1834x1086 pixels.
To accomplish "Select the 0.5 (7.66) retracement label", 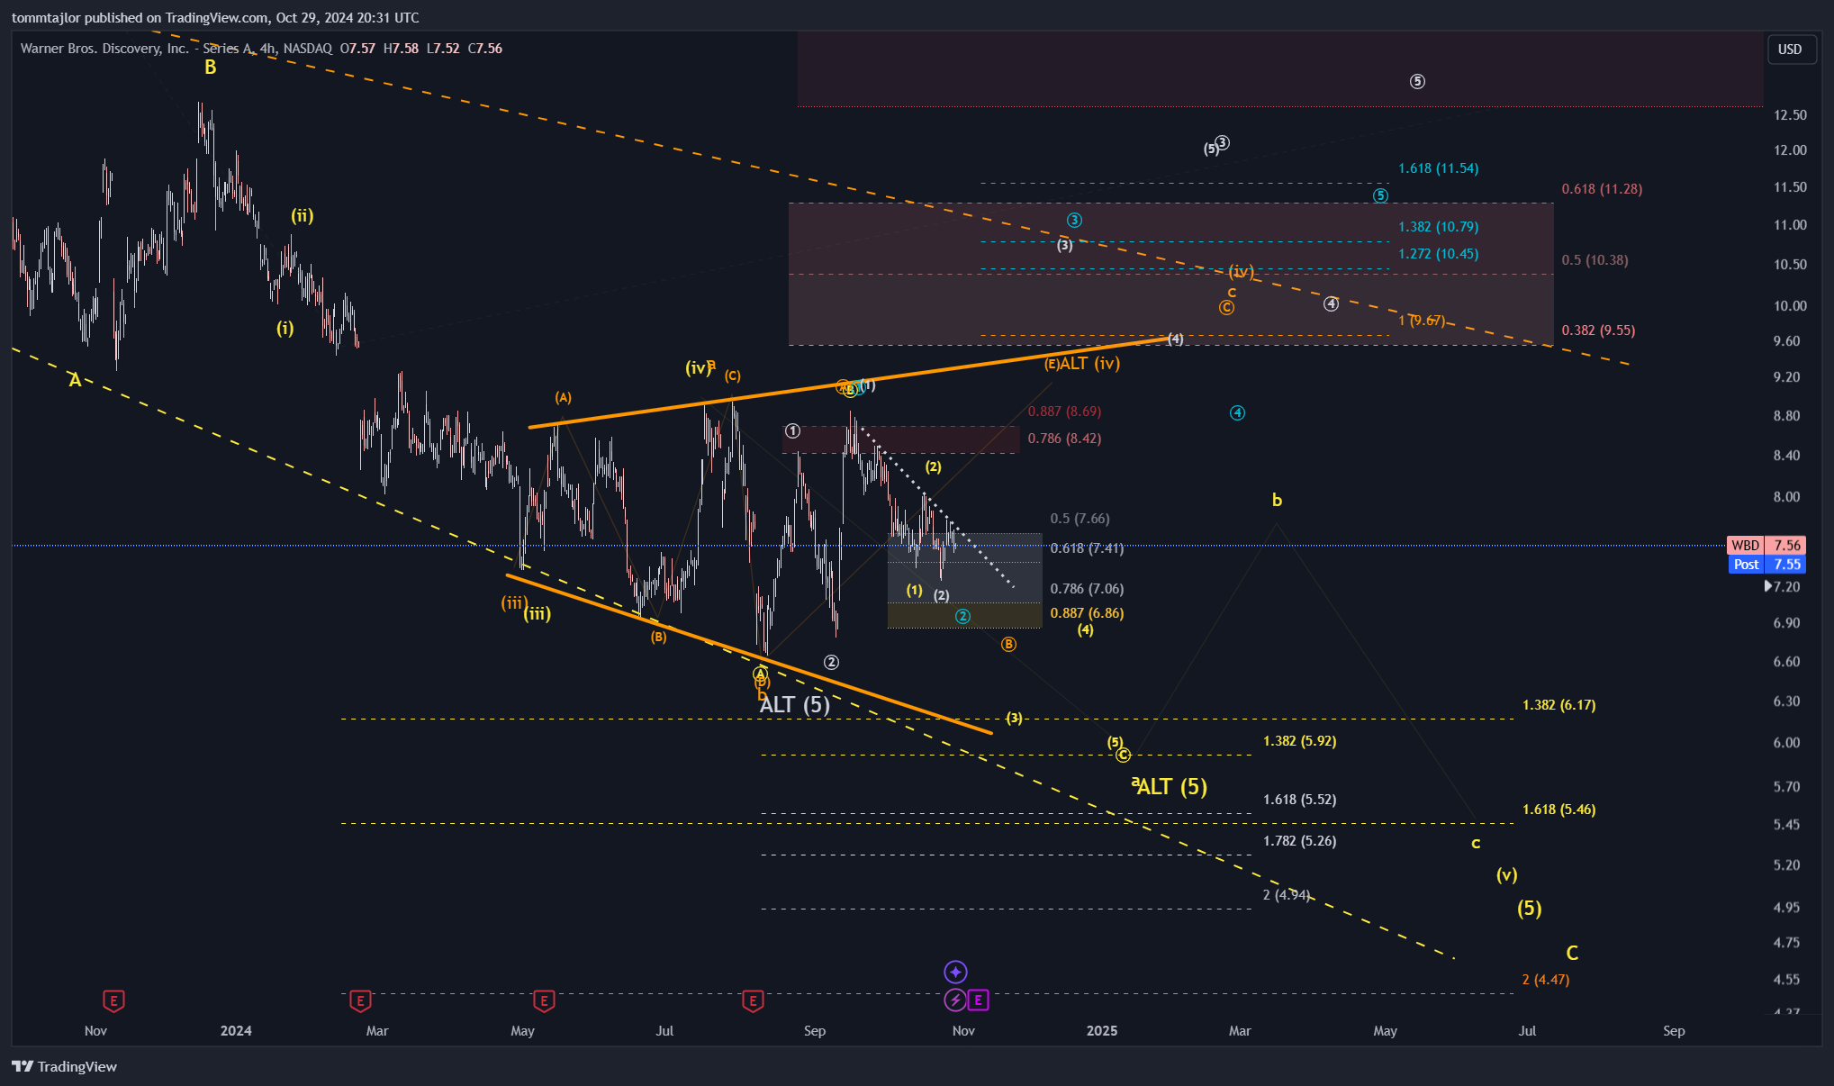I will click(1080, 519).
